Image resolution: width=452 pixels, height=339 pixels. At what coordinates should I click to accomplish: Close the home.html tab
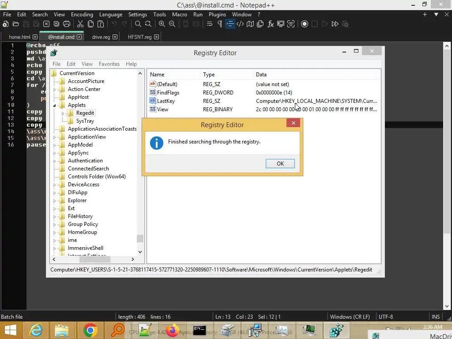pos(35,37)
